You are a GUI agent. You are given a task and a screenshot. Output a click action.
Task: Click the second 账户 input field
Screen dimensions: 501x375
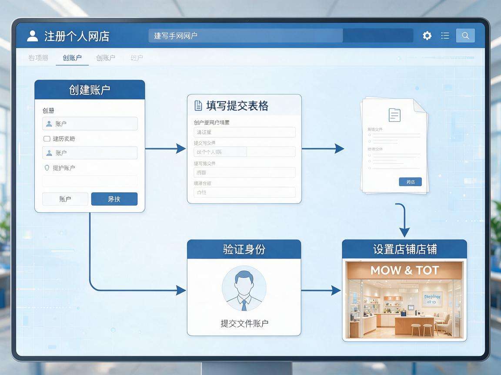pos(90,153)
